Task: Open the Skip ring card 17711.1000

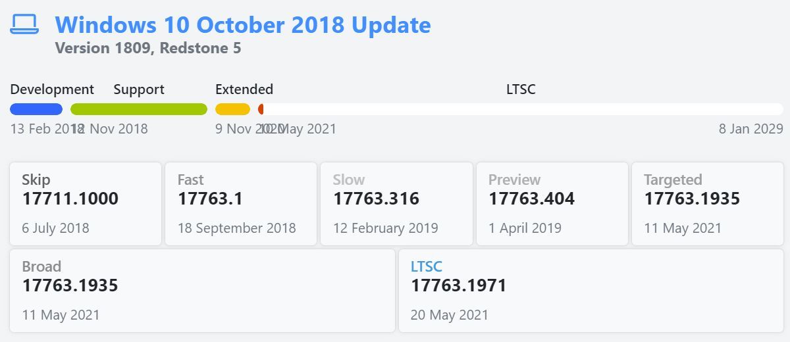Action: 86,204
